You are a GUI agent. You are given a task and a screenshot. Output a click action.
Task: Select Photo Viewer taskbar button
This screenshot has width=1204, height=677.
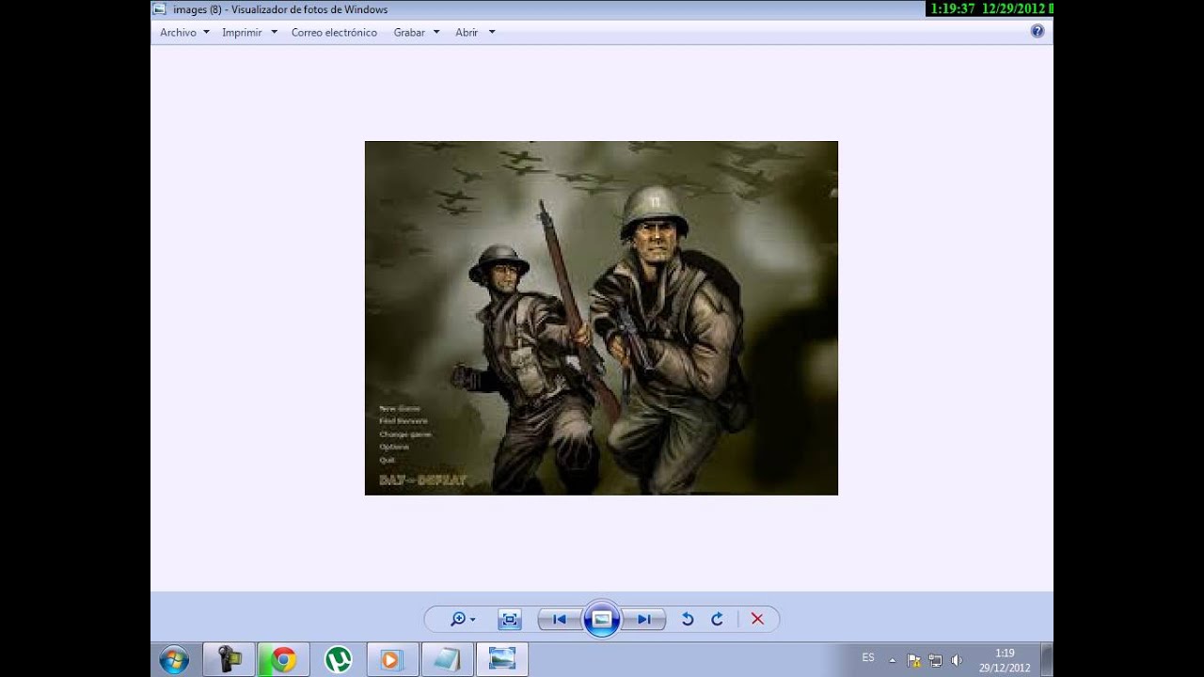point(501,659)
